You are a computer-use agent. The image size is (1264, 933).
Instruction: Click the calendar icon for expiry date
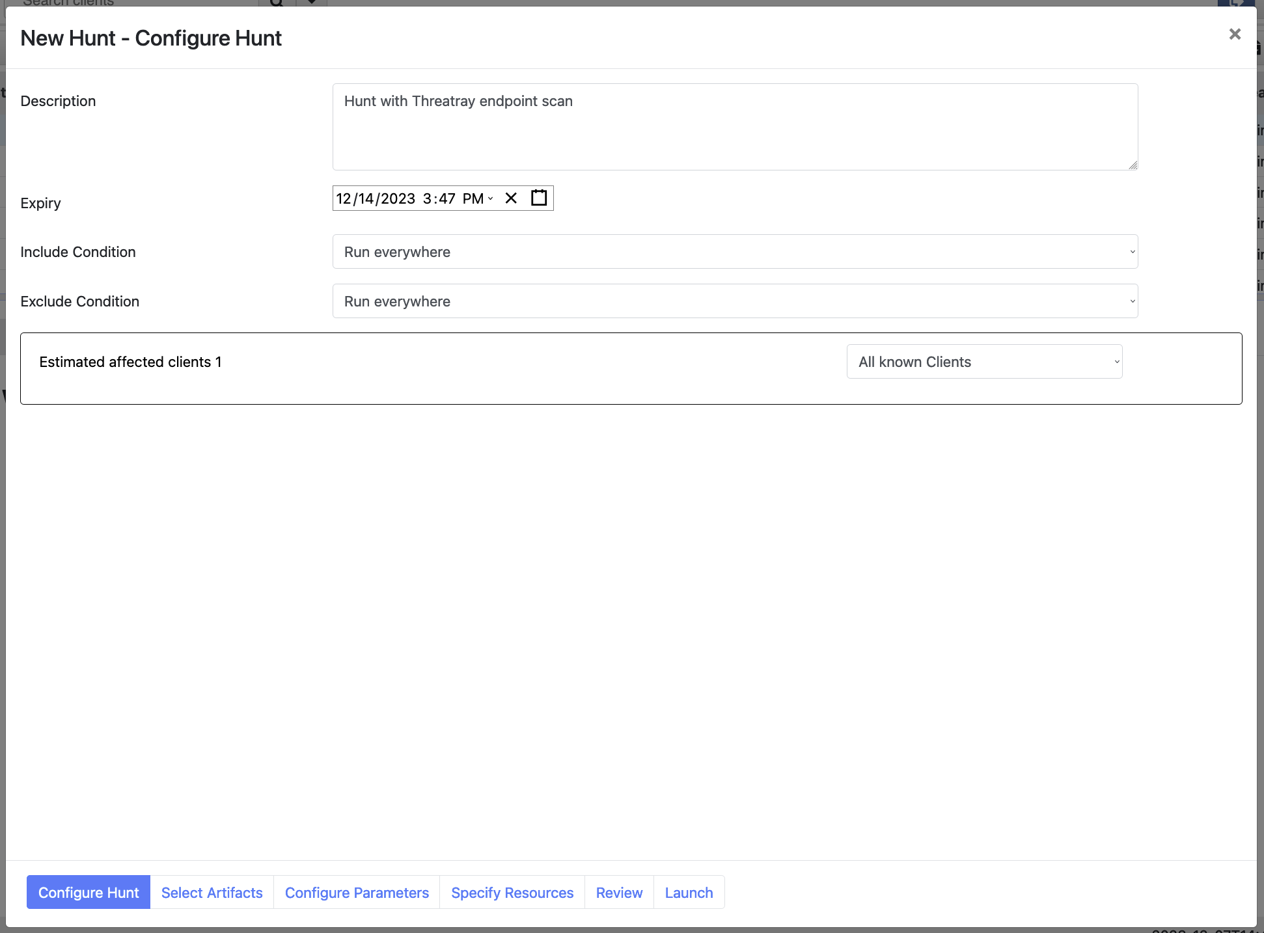538,198
